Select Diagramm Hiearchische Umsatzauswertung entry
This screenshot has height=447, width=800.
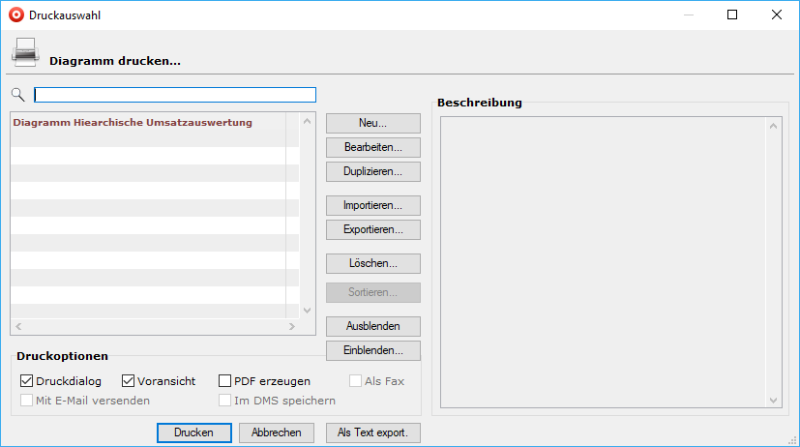(133, 123)
